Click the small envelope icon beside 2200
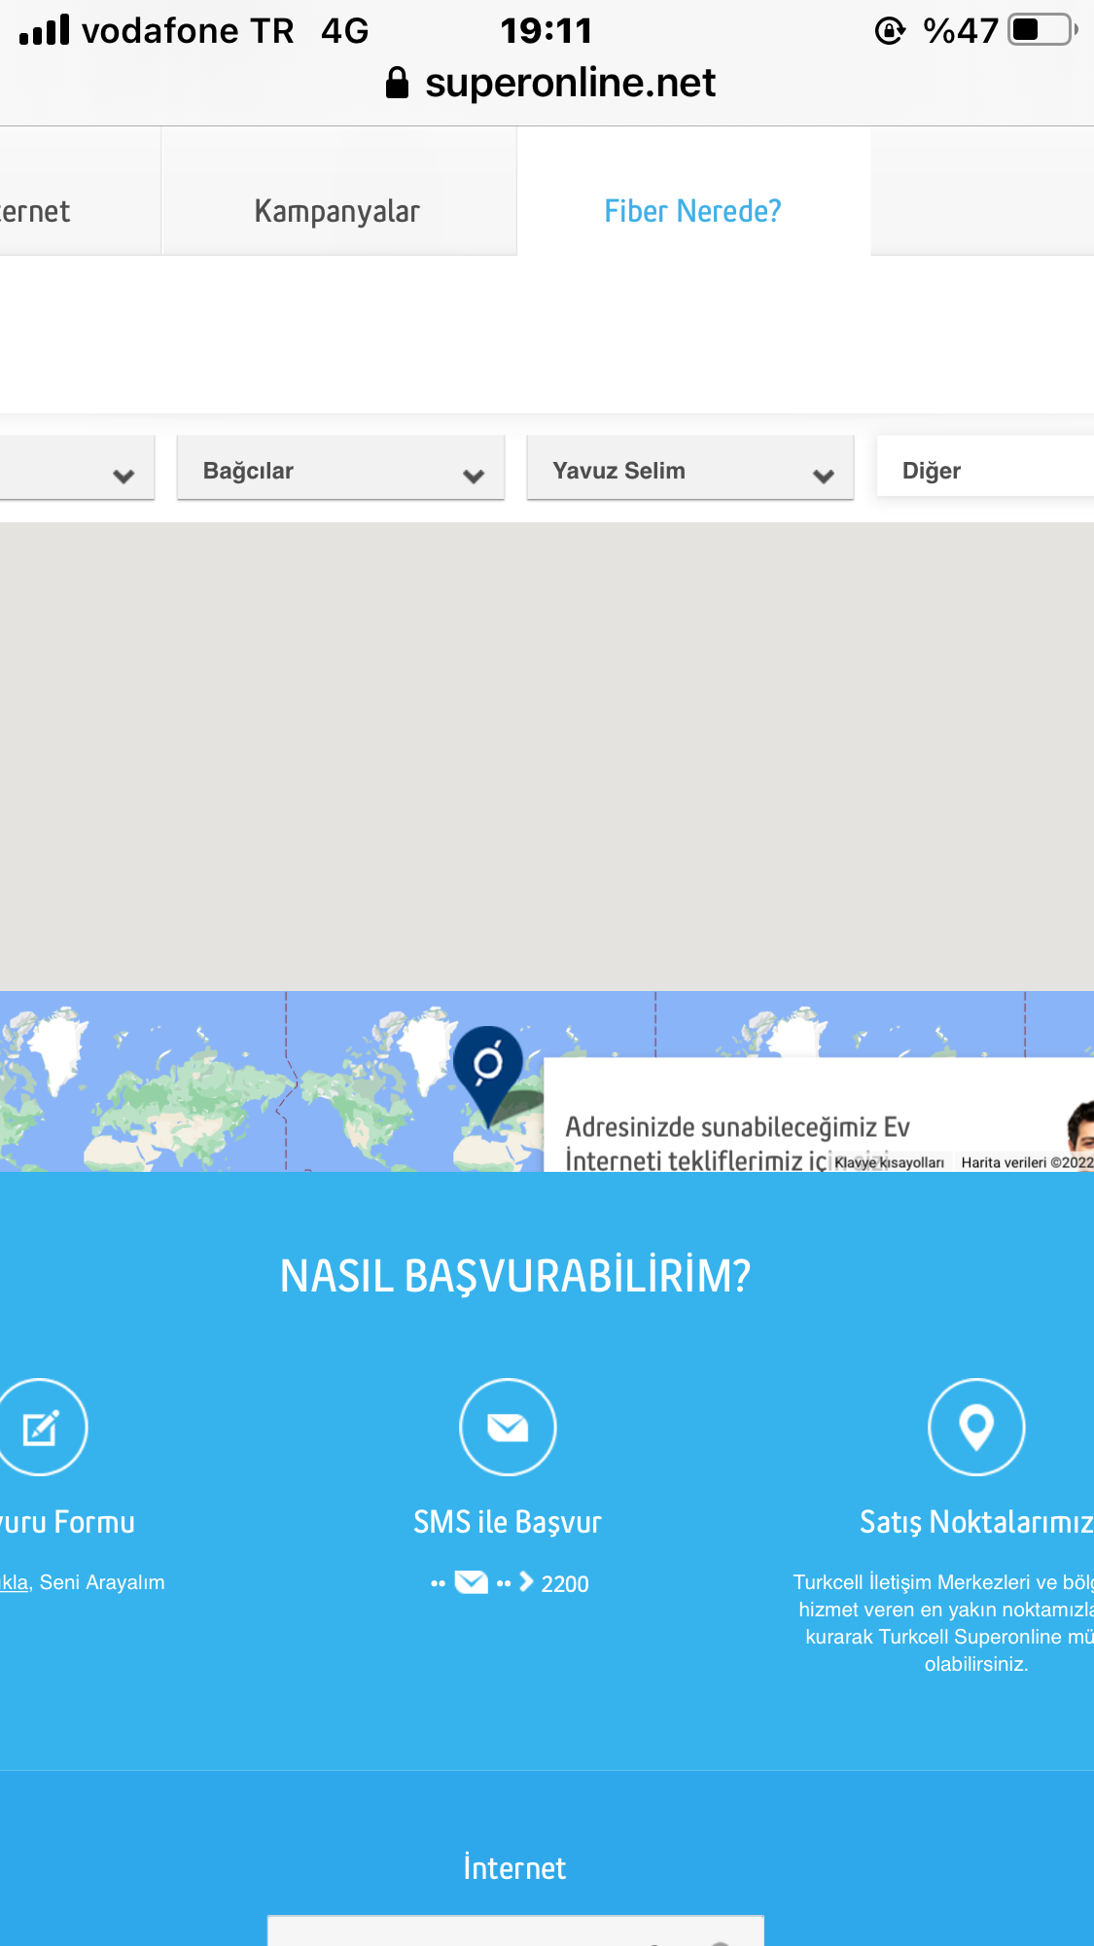The image size is (1094, 1946). 472,1582
